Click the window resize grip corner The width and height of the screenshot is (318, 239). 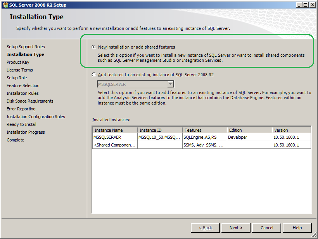point(314,235)
